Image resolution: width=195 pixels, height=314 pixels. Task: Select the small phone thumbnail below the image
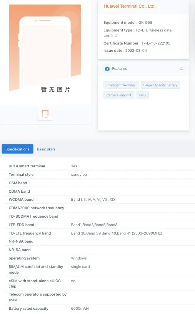tap(45, 114)
